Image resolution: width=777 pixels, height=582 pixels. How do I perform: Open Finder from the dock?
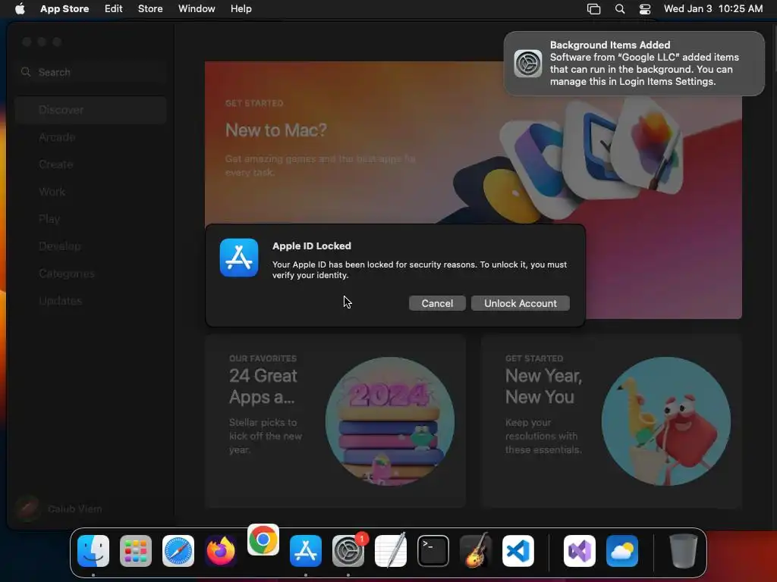[x=93, y=551]
